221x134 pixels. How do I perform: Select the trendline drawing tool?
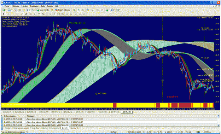click(x=22, y=14)
